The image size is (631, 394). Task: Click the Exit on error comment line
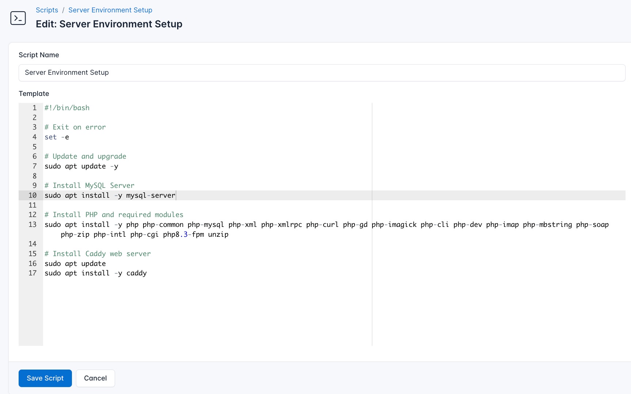pos(75,127)
